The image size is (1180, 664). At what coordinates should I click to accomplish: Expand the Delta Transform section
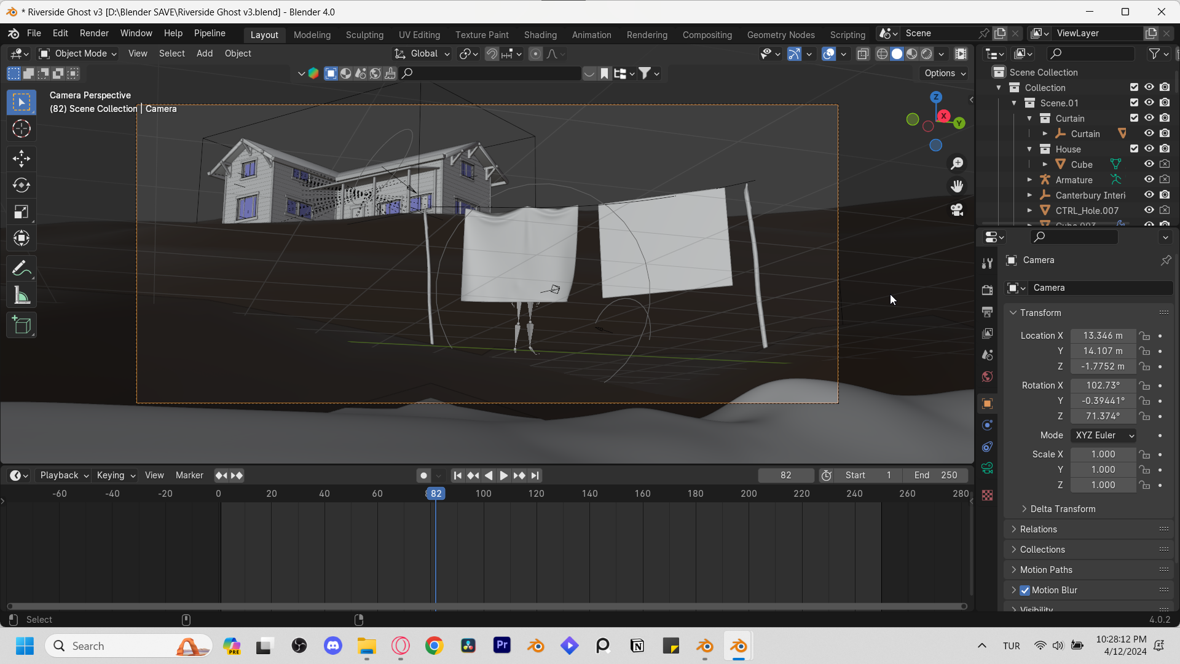click(1063, 509)
